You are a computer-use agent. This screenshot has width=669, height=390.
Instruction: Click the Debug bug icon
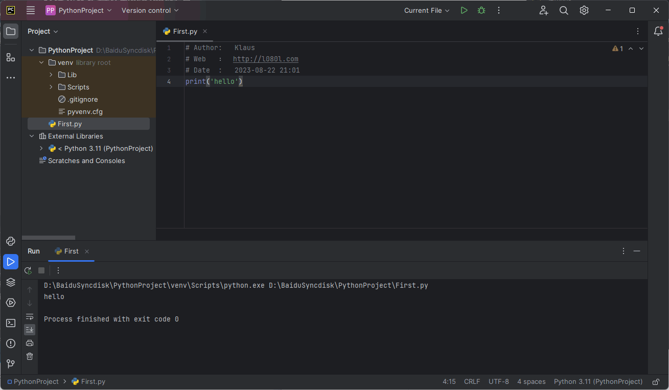tap(481, 10)
